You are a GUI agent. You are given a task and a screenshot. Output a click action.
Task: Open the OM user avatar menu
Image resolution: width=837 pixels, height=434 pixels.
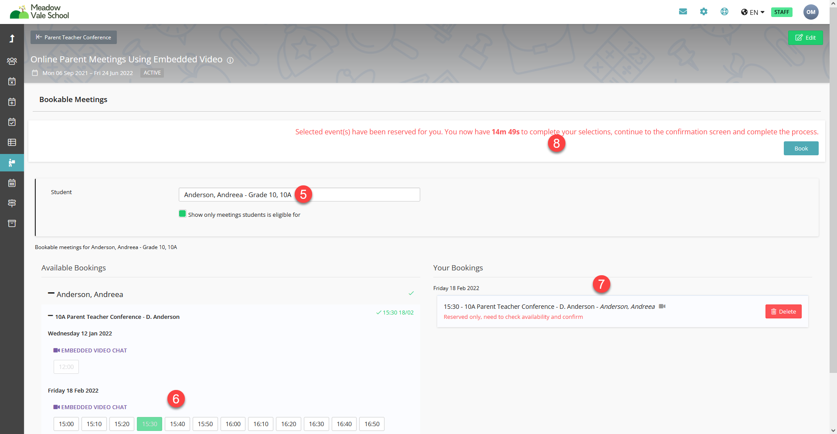tap(810, 12)
